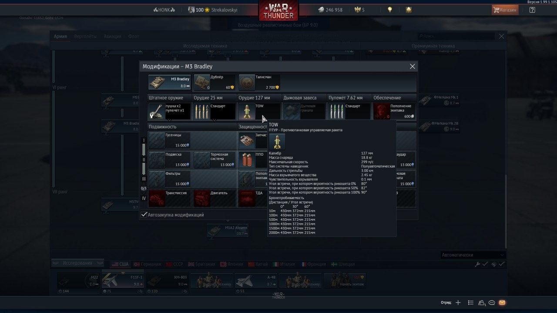Select Пополнение экипажа supply item
The width and height of the screenshot is (557, 313).
click(394, 111)
